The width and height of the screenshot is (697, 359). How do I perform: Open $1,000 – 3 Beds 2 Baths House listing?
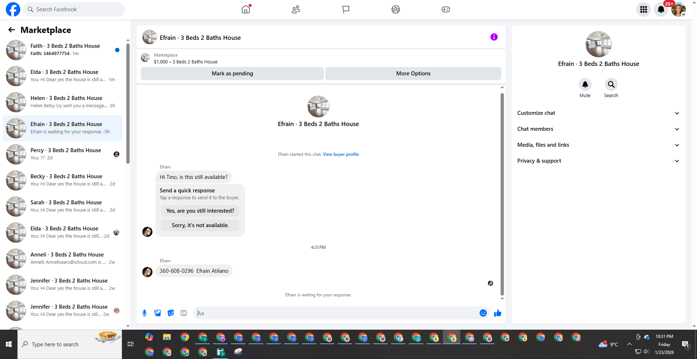click(x=186, y=62)
